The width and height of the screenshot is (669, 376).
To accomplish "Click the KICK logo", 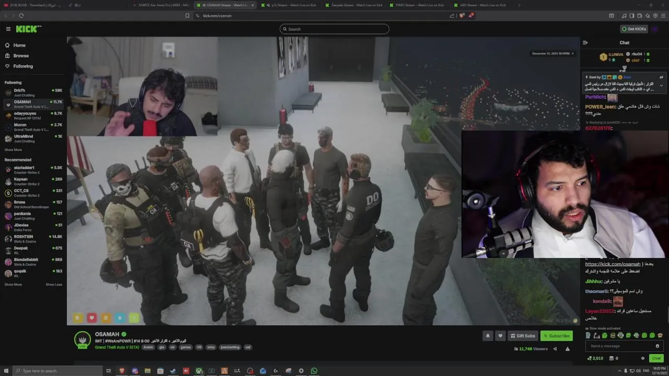I will coord(28,29).
